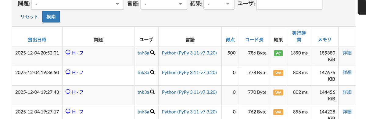Open user tnk3a in 19:36:50 row
The image size is (366, 119).
tap(143, 73)
